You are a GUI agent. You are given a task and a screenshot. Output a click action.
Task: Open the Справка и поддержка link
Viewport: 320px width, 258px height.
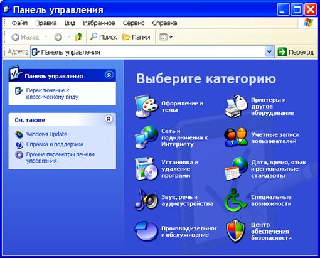[x=55, y=144]
